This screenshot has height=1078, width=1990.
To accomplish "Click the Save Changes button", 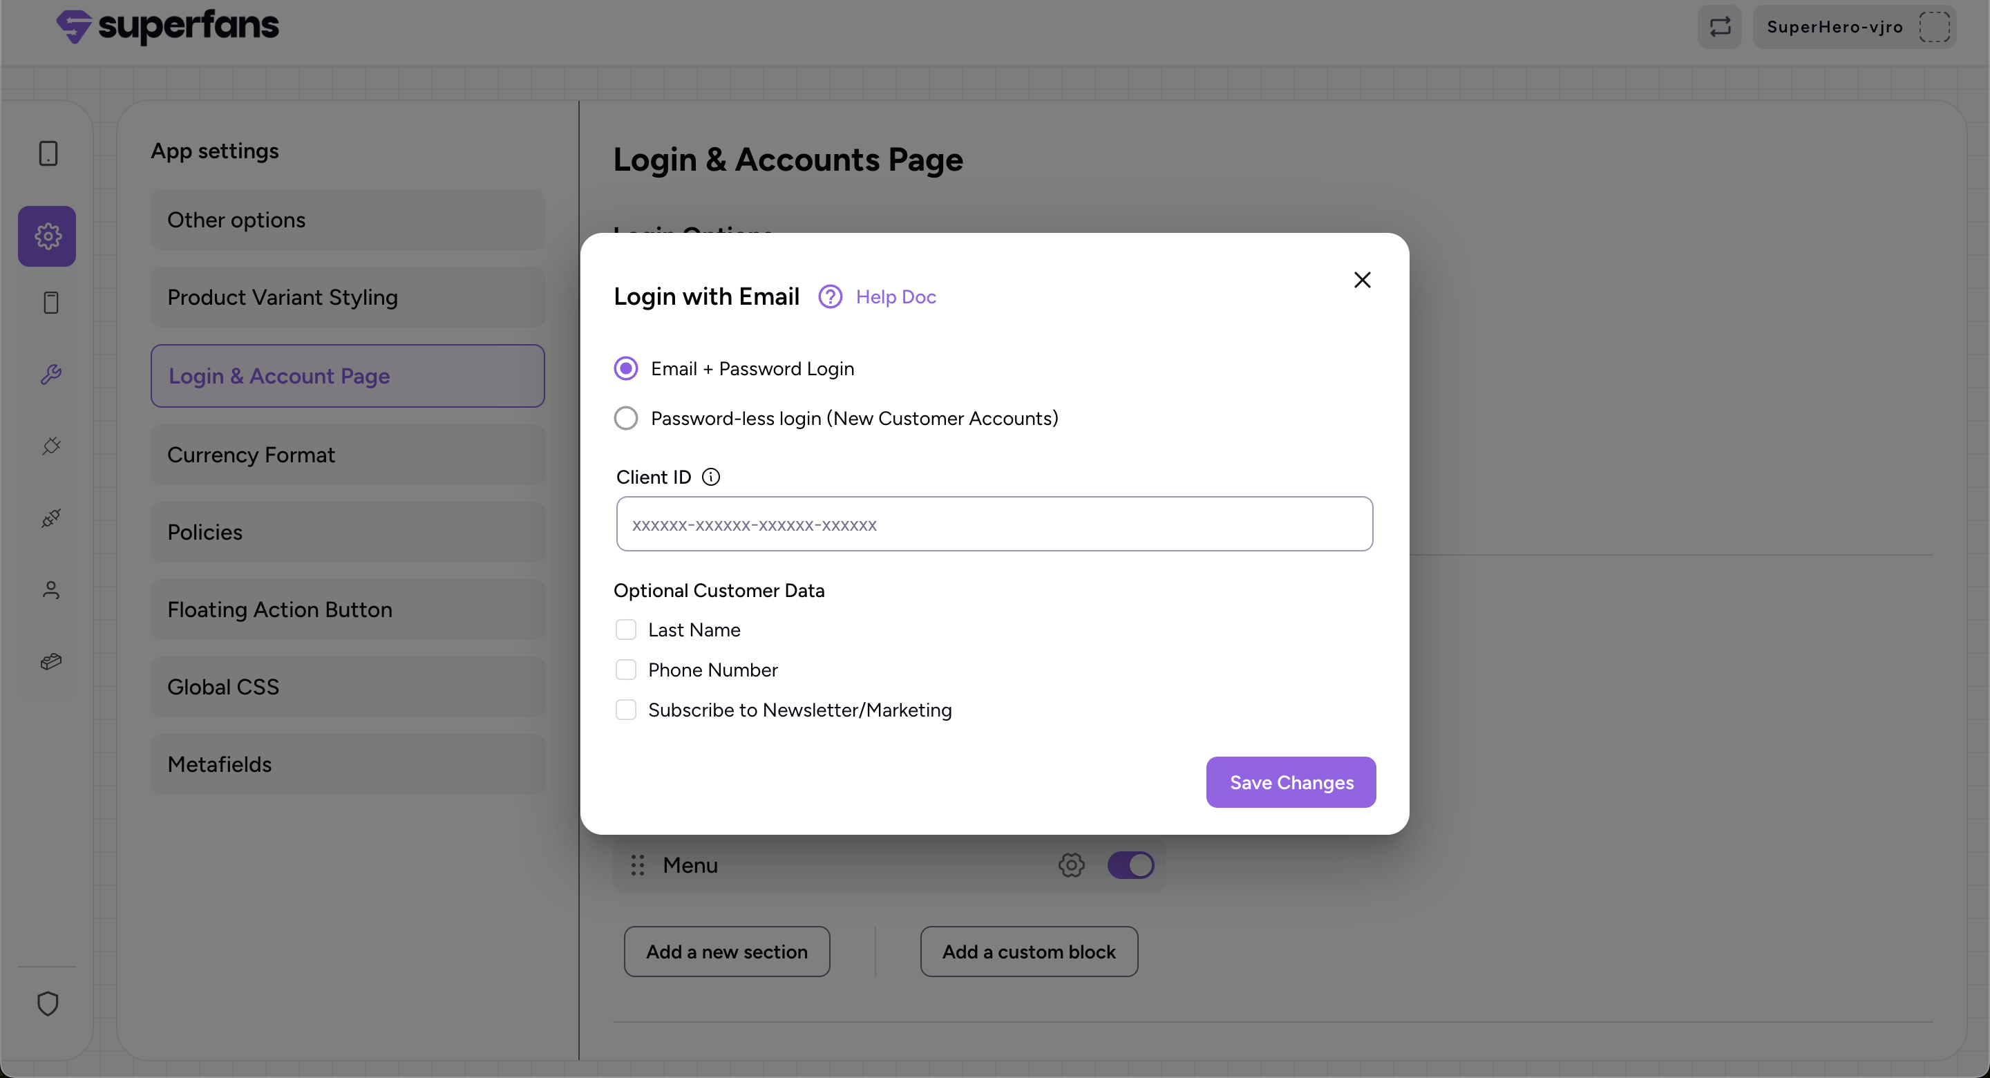I will [x=1291, y=782].
